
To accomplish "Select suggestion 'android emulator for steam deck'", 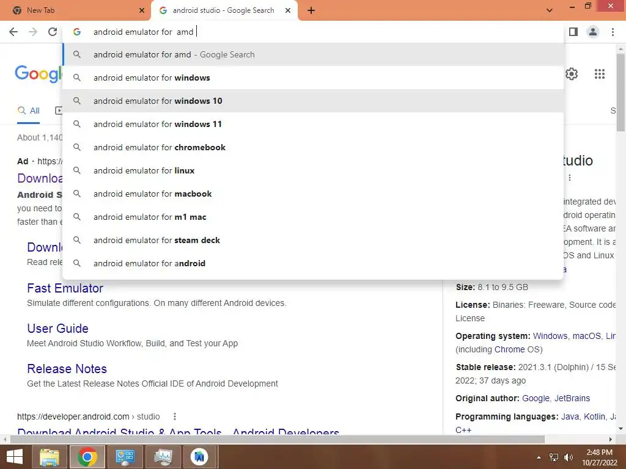I will (x=314, y=240).
